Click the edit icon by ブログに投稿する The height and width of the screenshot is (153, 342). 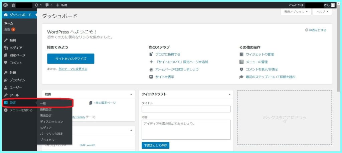(151, 54)
